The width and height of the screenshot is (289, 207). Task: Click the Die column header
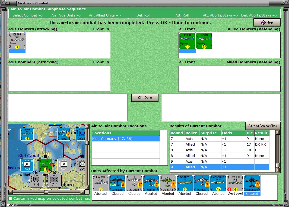(x=250, y=133)
